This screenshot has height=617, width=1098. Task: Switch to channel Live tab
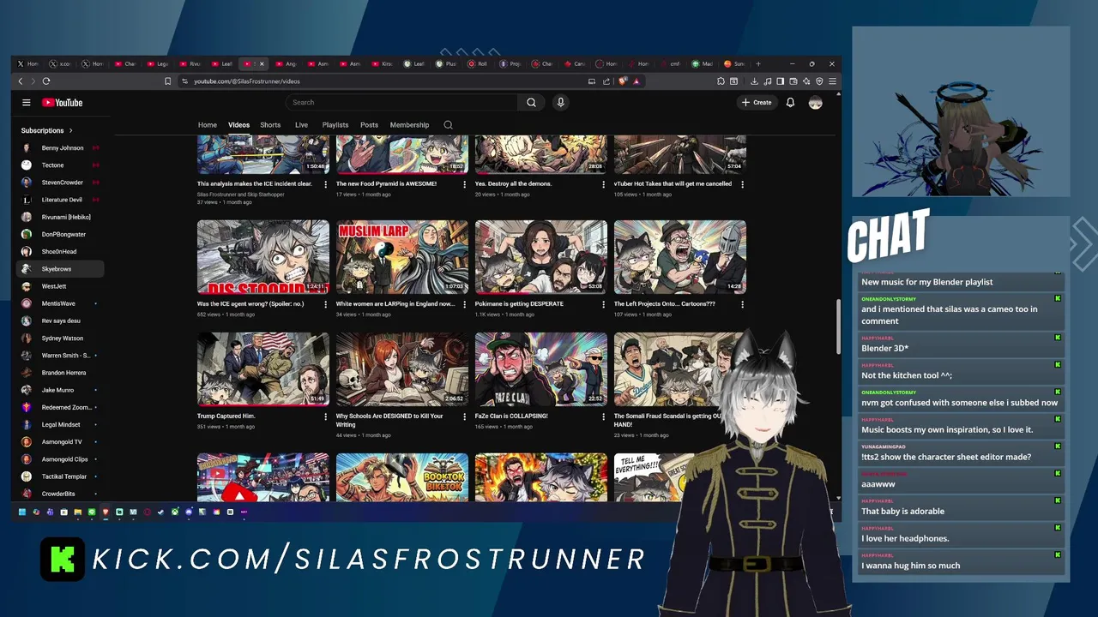point(301,125)
